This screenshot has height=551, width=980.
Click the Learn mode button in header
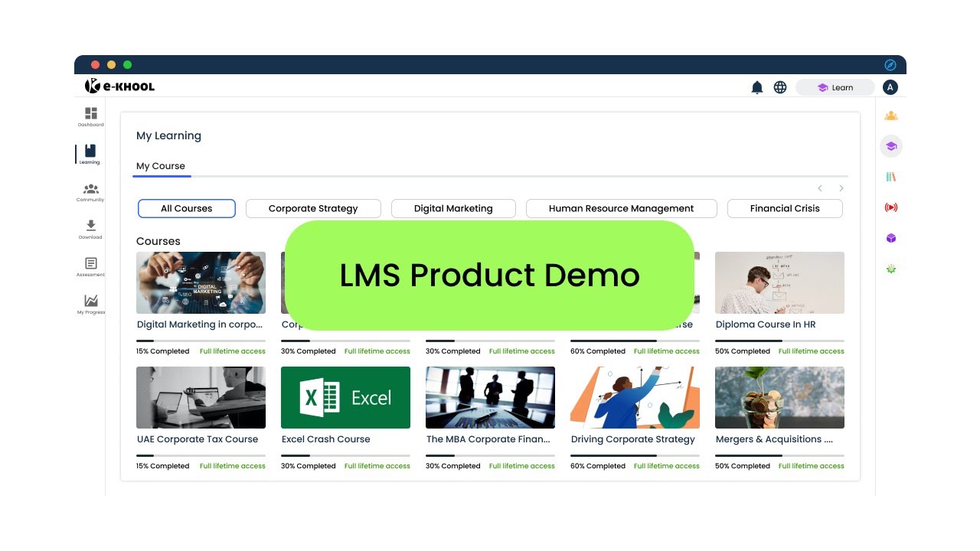tap(835, 87)
